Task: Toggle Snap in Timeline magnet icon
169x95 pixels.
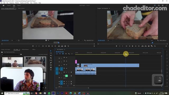Action: tap(60, 54)
